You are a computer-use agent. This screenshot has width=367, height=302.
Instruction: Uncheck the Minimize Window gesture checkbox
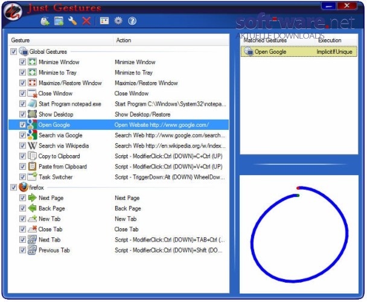click(22, 62)
